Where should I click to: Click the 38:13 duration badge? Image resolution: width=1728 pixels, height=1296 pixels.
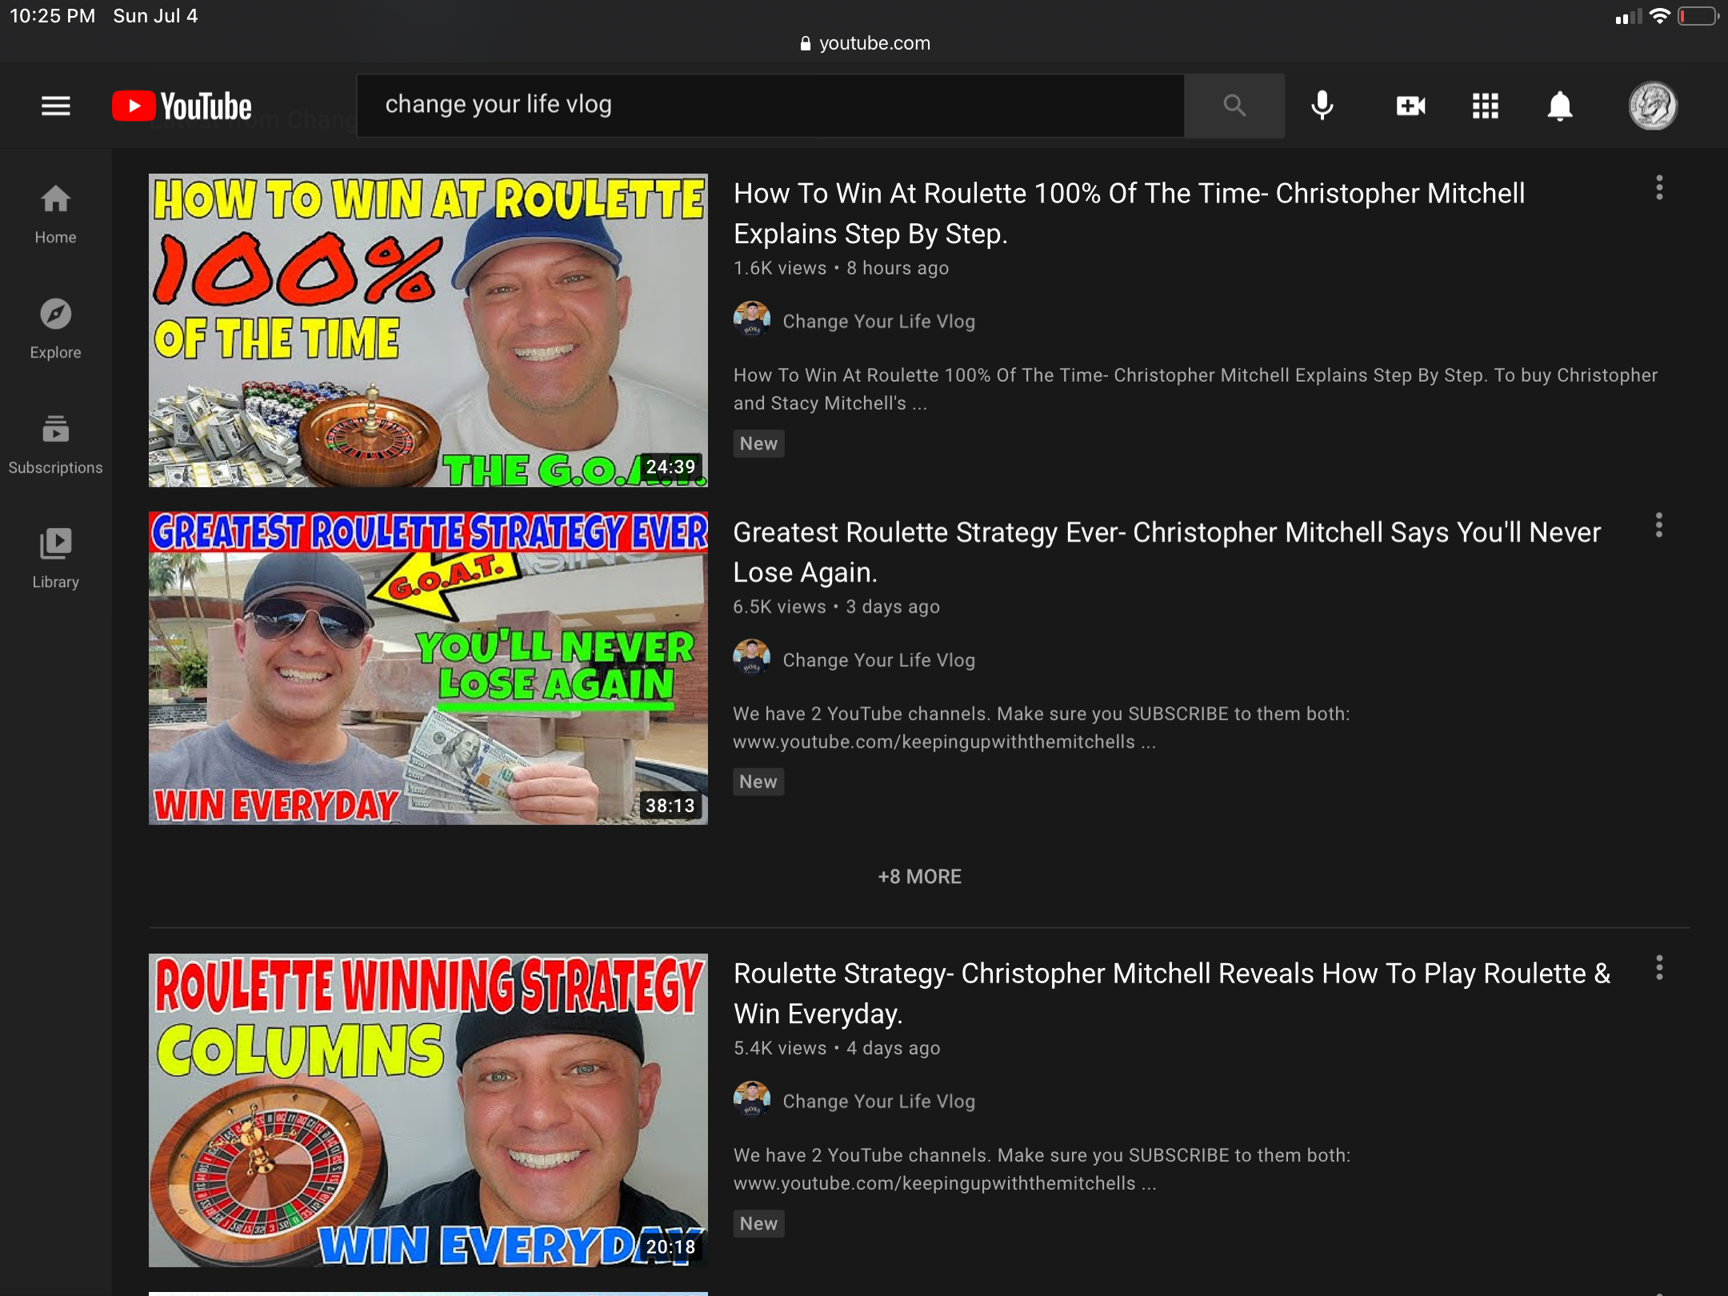pyautogui.click(x=670, y=806)
